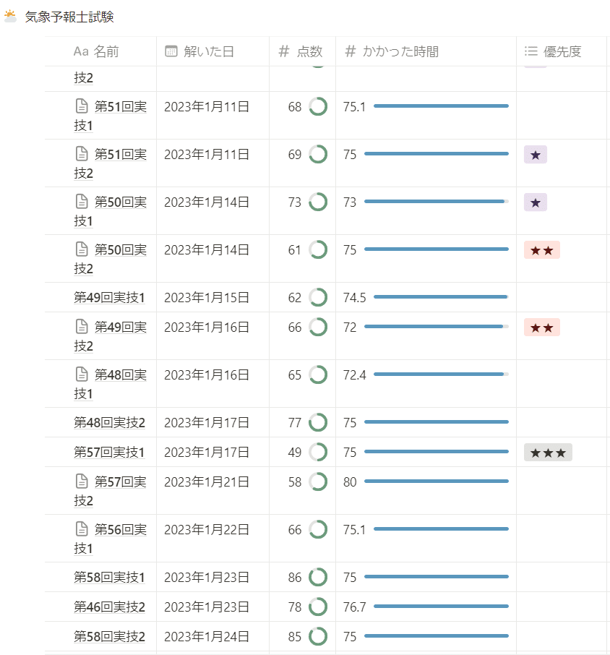Click the page icon beside 第50回実技2
610x655 pixels.
(82, 249)
